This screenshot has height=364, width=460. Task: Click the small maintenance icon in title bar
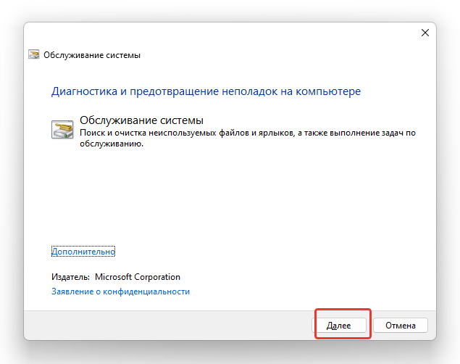pos(34,54)
